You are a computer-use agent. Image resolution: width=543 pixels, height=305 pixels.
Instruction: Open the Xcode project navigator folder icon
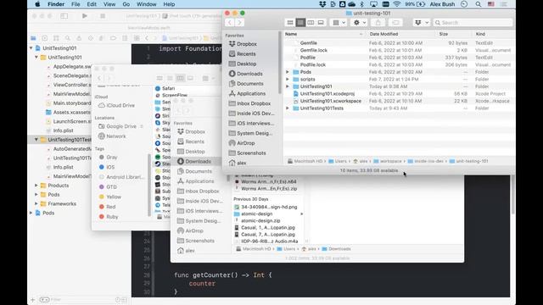click(33, 38)
